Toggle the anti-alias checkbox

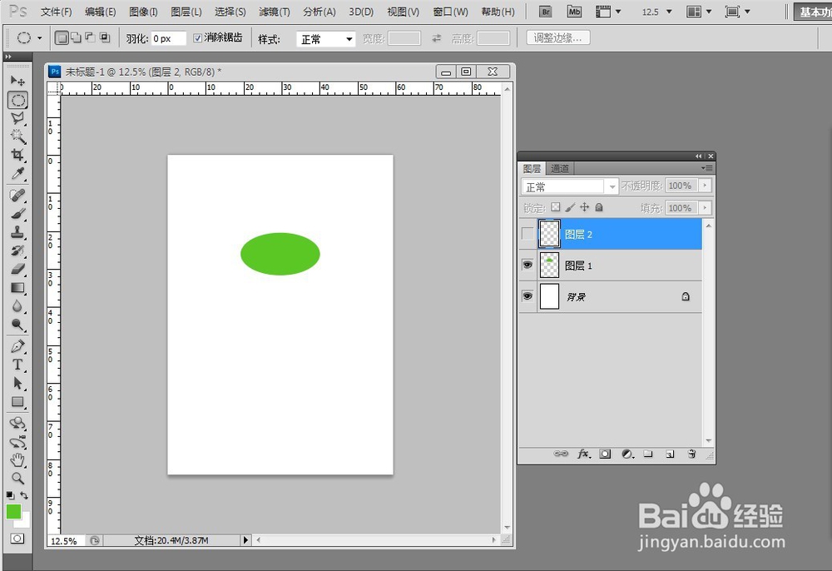(197, 37)
